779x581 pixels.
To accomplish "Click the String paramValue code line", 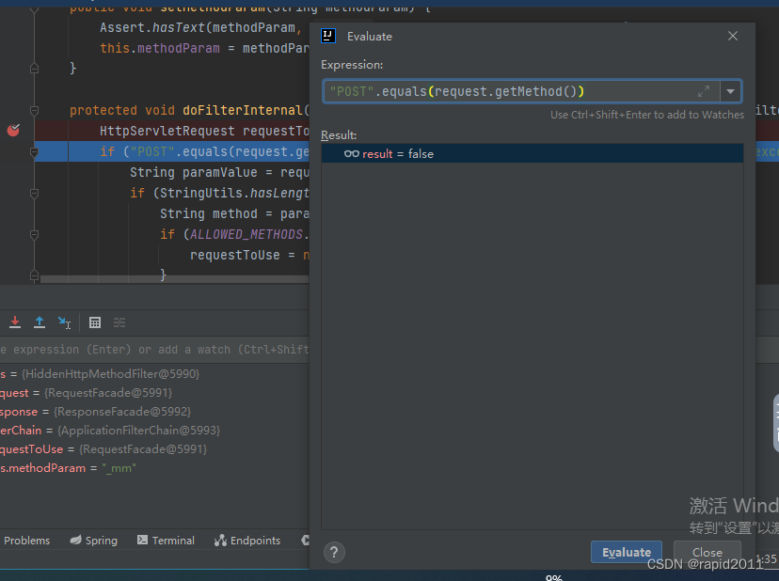I will tap(219, 172).
